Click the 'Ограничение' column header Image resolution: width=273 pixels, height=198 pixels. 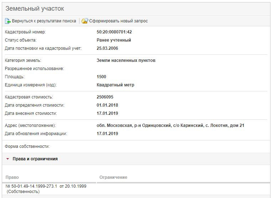[113, 177]
